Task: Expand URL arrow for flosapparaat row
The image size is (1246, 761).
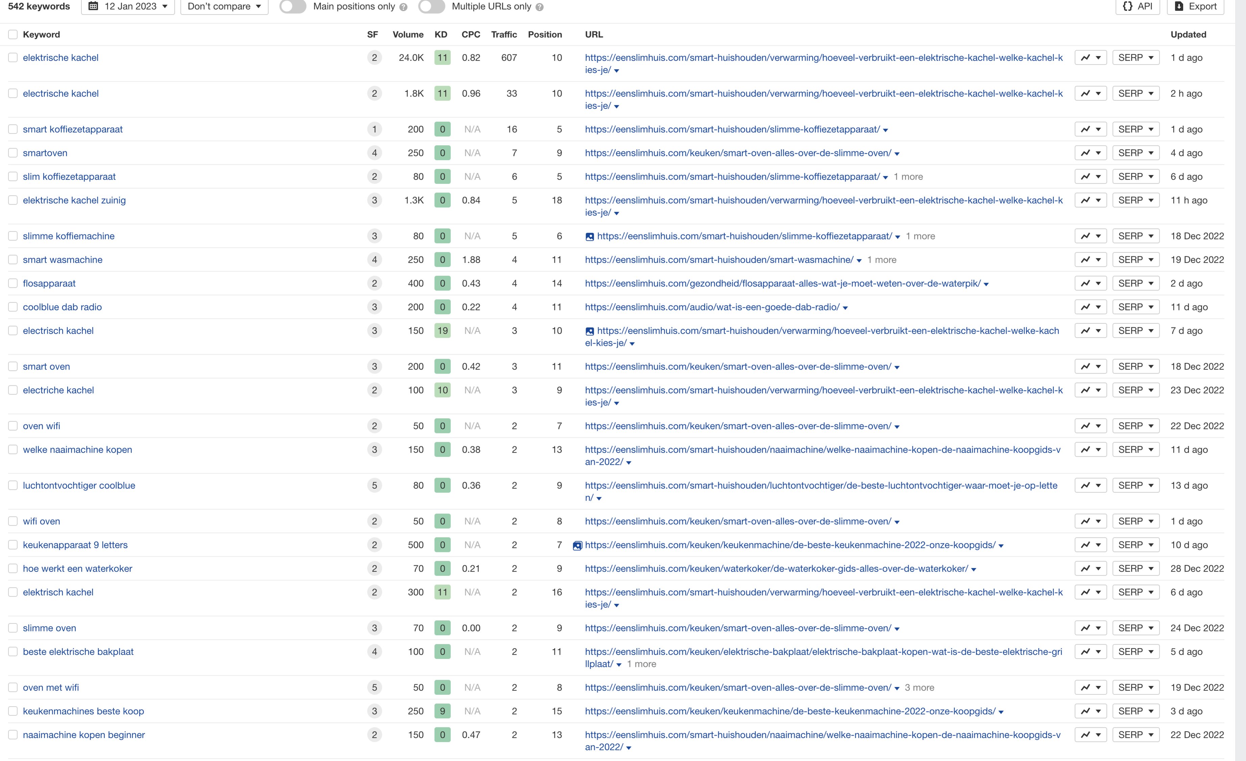Action: tap(986, 285)
